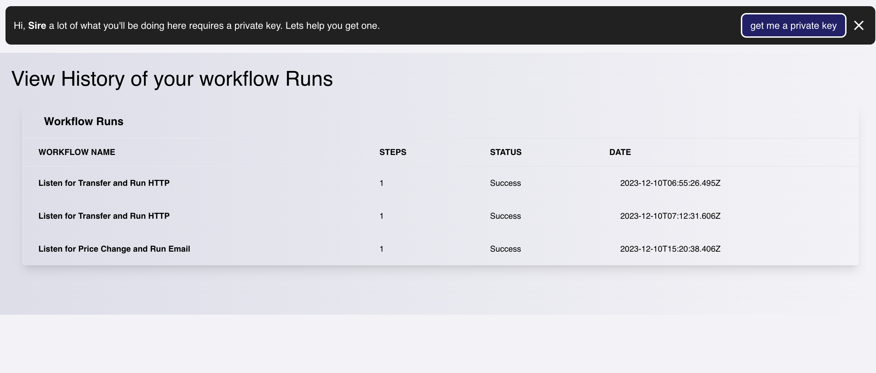Viewport: 876px width, 373px height.
Task: Click 'get me a private key' button
Action: click(x=793, y=25)
